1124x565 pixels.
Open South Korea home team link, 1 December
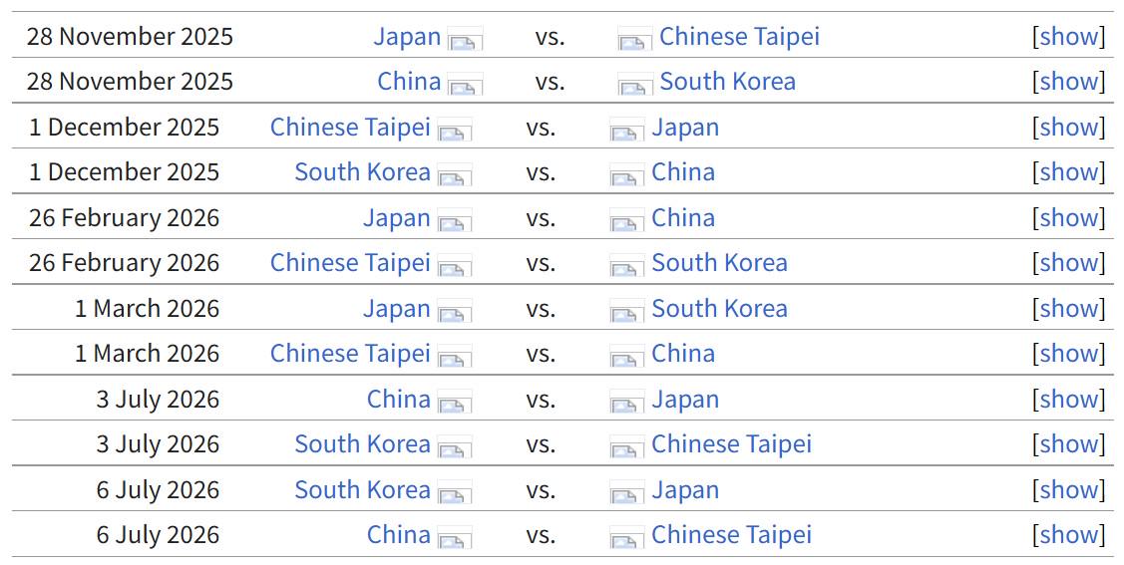(x=362, y=172)
